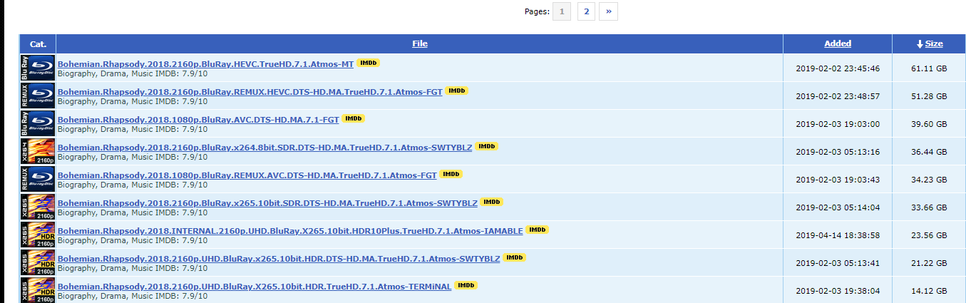Click size value 14.12 GB
The width and height of the screenshot is (966, 303).
930,291
